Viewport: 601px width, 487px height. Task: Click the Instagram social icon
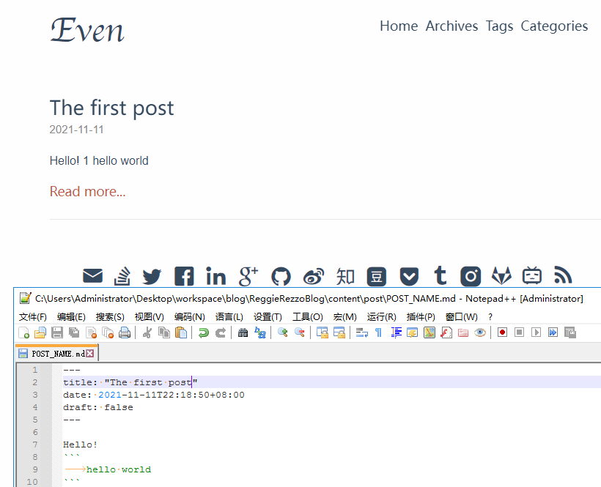[471, 276]
